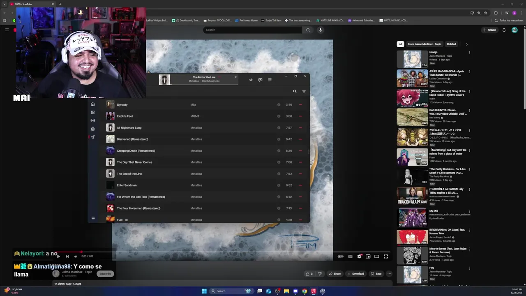This screenshot has height=296, width=526.
Task: Click the YouTube Create button
Action: point(489,30)
